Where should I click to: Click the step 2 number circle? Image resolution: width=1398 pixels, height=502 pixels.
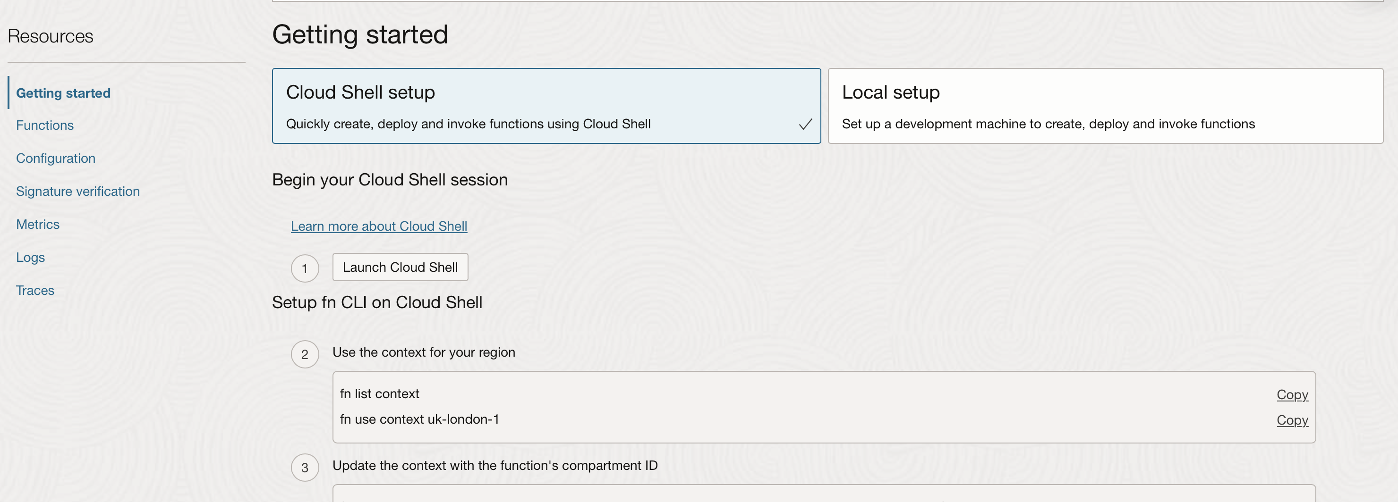(305, 354)
